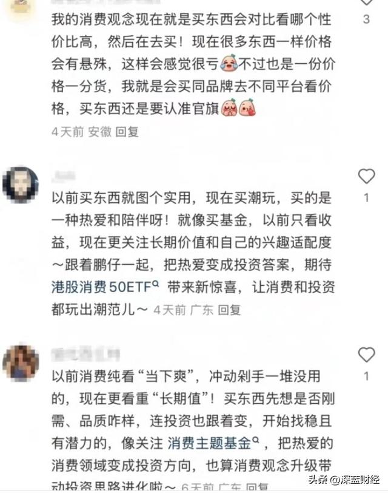Open the pixelated dark-haired avatar profile
Screen dimensions: 388x493
(21, 184)
